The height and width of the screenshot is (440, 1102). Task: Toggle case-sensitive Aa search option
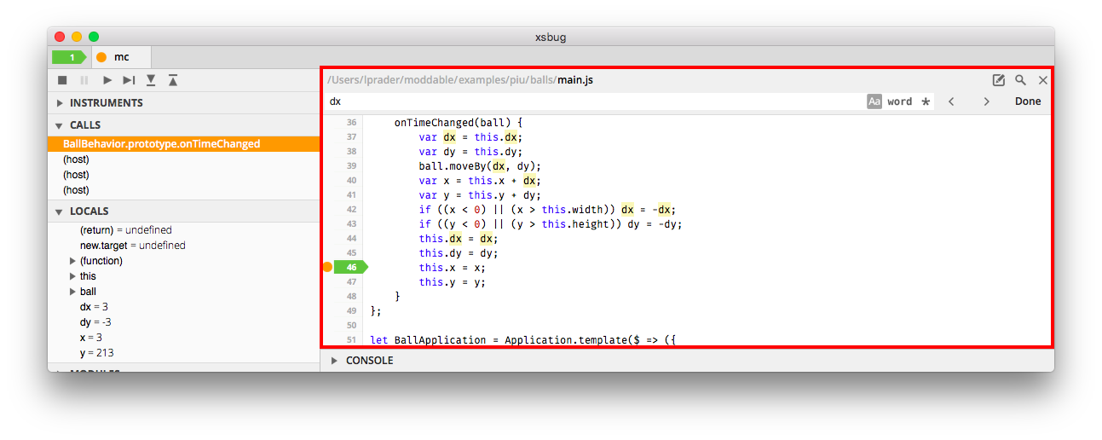(x=874, y=101)
